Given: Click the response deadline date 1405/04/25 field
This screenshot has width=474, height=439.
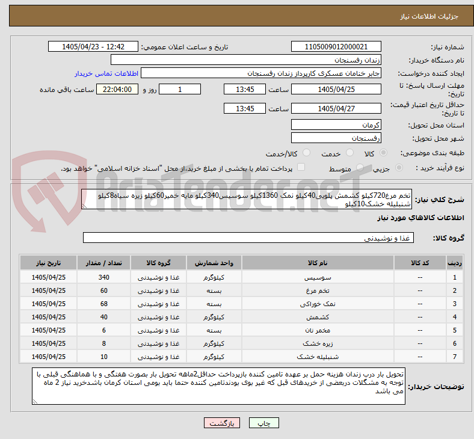Looking at the screenshot, I should tap(336, 90).
